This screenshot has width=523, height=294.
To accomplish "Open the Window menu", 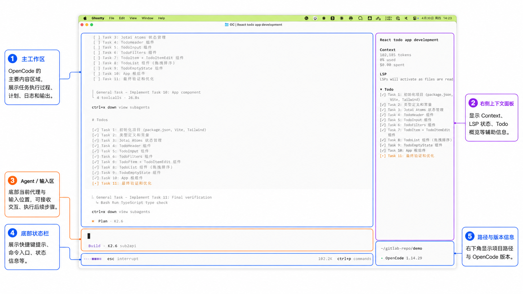I will coord(147,18).
